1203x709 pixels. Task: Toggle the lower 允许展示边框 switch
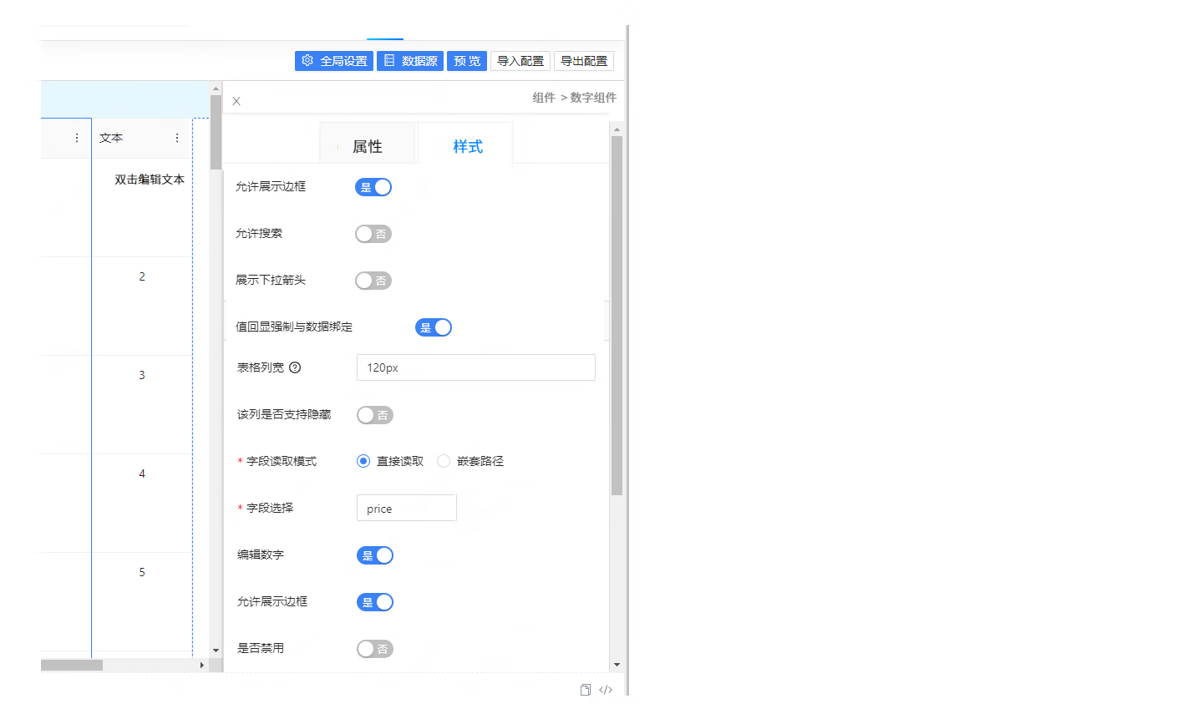pyautogui.click(x=375, y=602)
